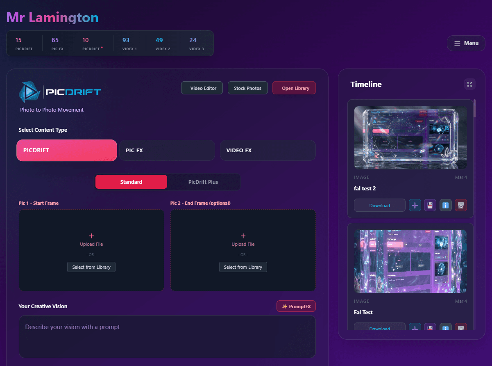Select the PIC FX content type
Image resolution: width=492 pixels, height=366 pixels.
[167, 150]
